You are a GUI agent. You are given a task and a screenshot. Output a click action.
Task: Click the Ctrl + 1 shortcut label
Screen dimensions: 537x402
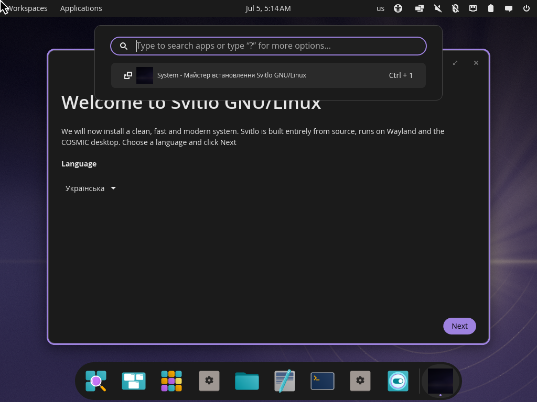(x=401, y=75)
